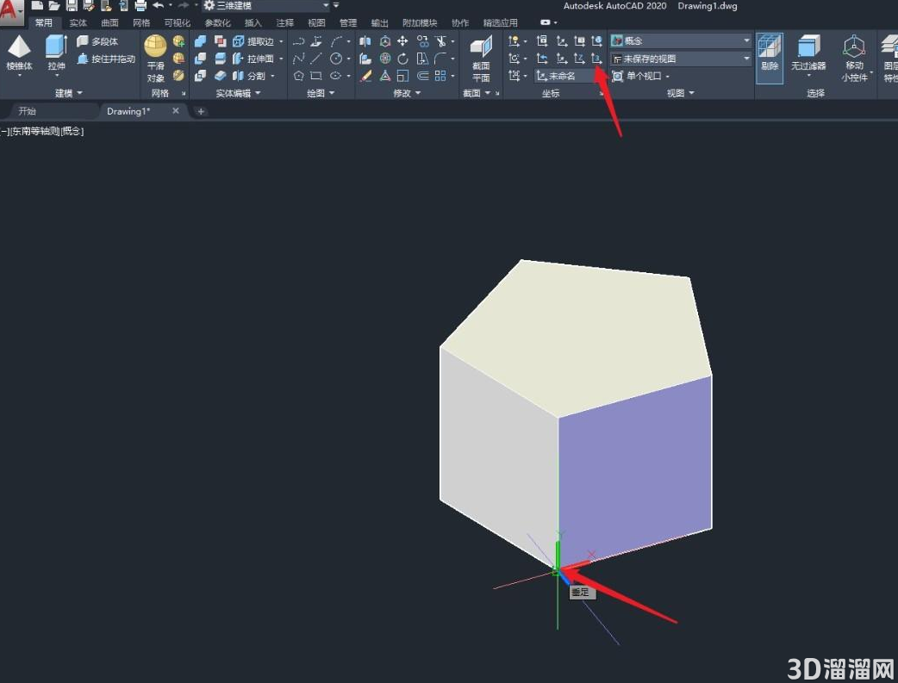This screenshot has width=898, height=683.
Task: Open the 单个视口 viewport dropdown
Action: [x=641, y=76]
